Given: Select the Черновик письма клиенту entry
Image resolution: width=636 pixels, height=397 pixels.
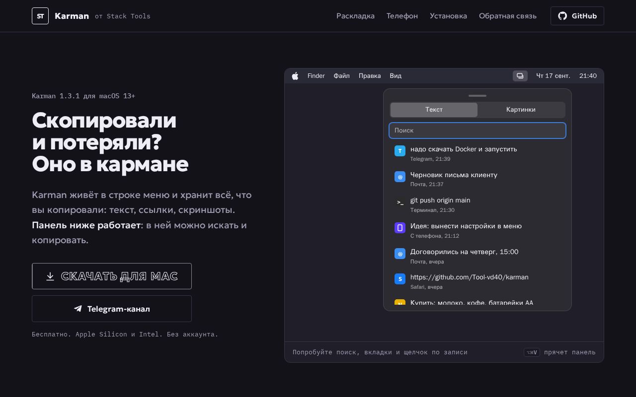Looking at the screenshot, I should [477, 179].
